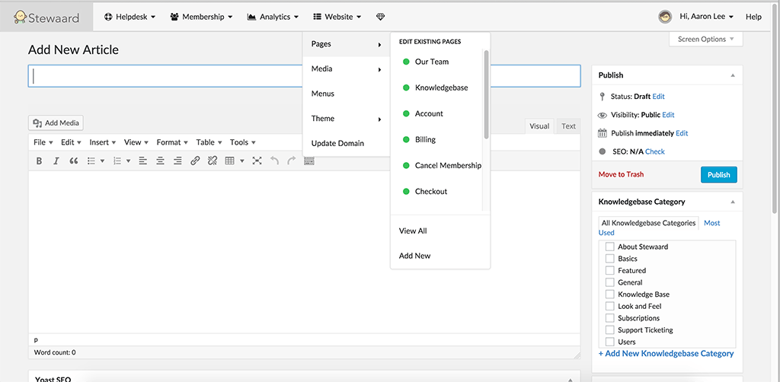Click the article title input field
The width and height of the screenshot is (780, 382).
pos(168,76)
